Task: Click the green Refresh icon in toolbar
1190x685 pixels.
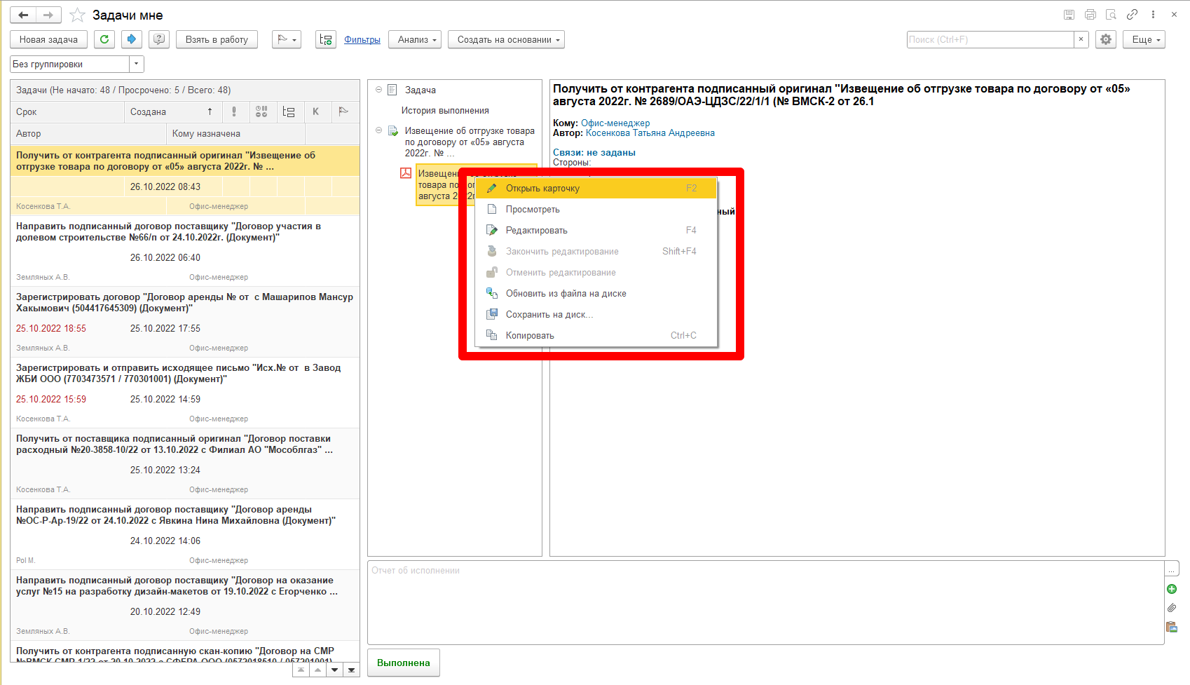Action: click(104, 39)
